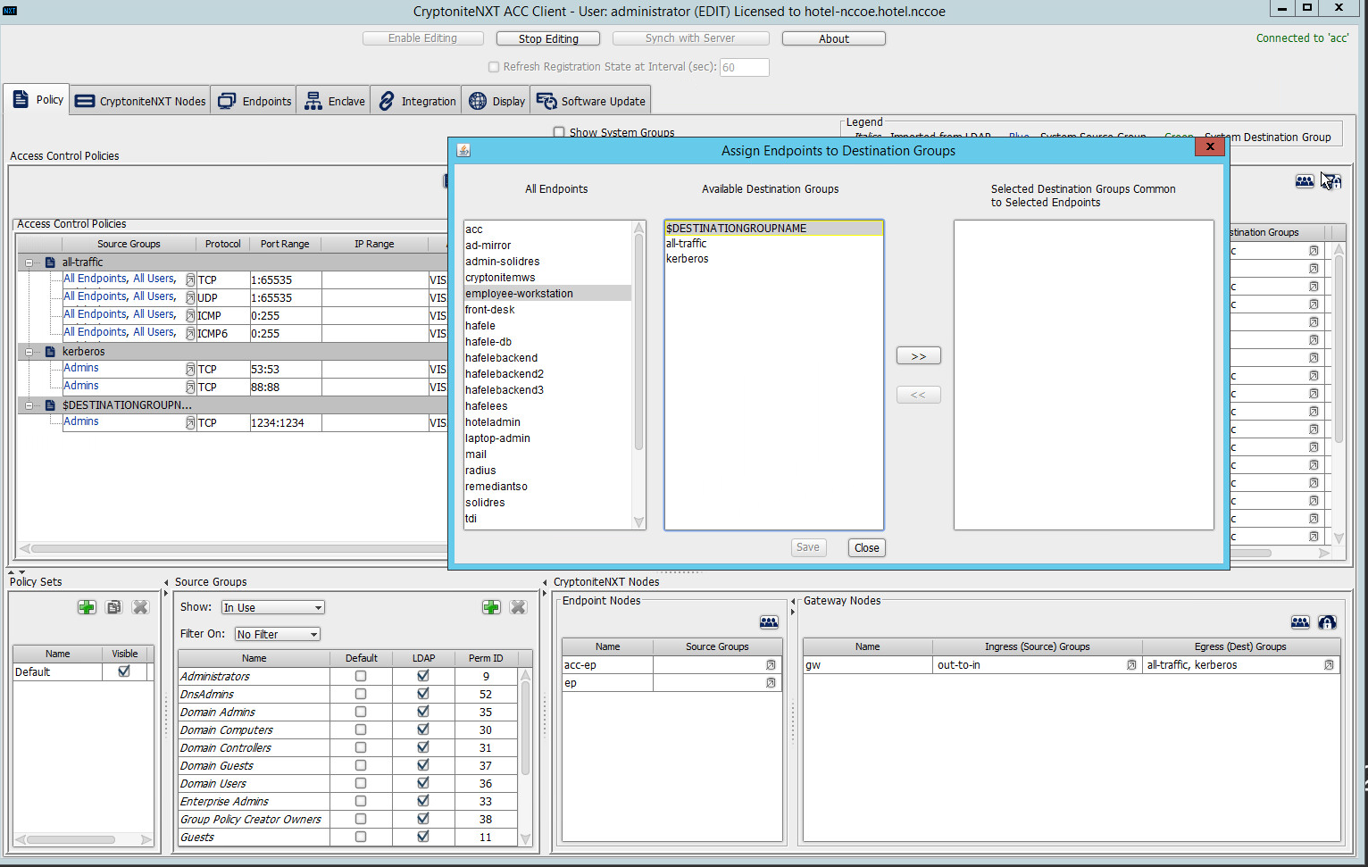This screenshot has height=867, width=1368.
Task: Click Stop Editing button
Action: pos(548,38)
